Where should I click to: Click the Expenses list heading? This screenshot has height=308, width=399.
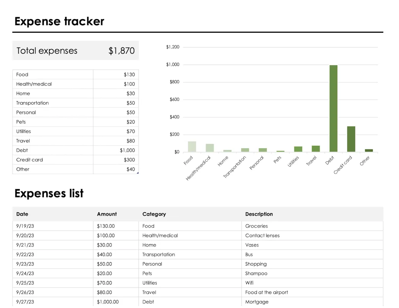pos(49,193)
